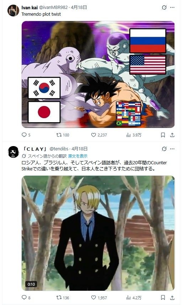Reply to CLAY's post with 8 replies
Image resolution: width=188 pixels, height=305 pixels.
tap(26, 297)
